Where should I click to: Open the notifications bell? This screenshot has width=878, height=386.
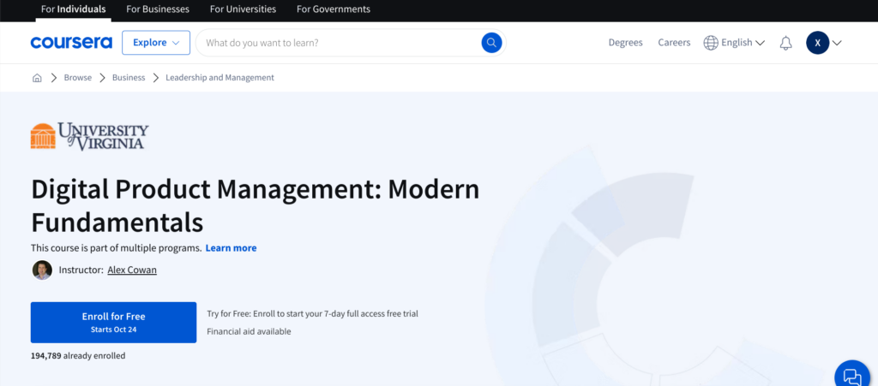click(785, 43)
